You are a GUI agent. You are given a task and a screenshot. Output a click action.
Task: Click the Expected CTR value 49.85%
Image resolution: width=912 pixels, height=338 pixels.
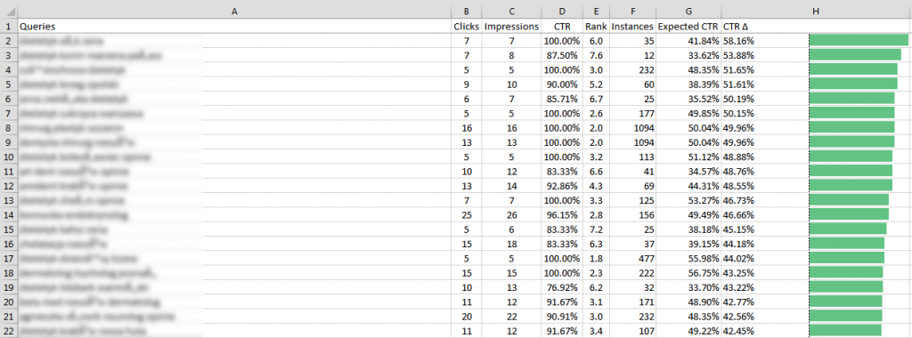tap(703, 113)
